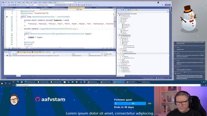This screenshot has width=207, height=116.
Task: Toggle the Solution Explorer preview selected items
Action: pyautogui.click(x=138, y=10)
